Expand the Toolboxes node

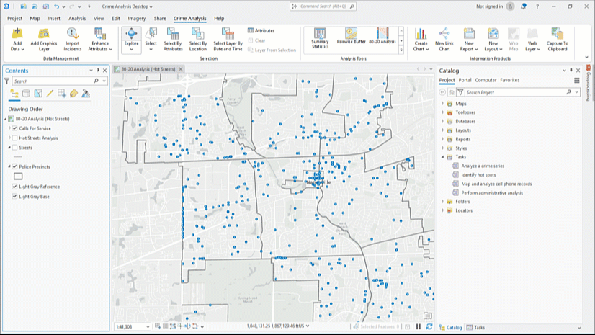(442, 112)
